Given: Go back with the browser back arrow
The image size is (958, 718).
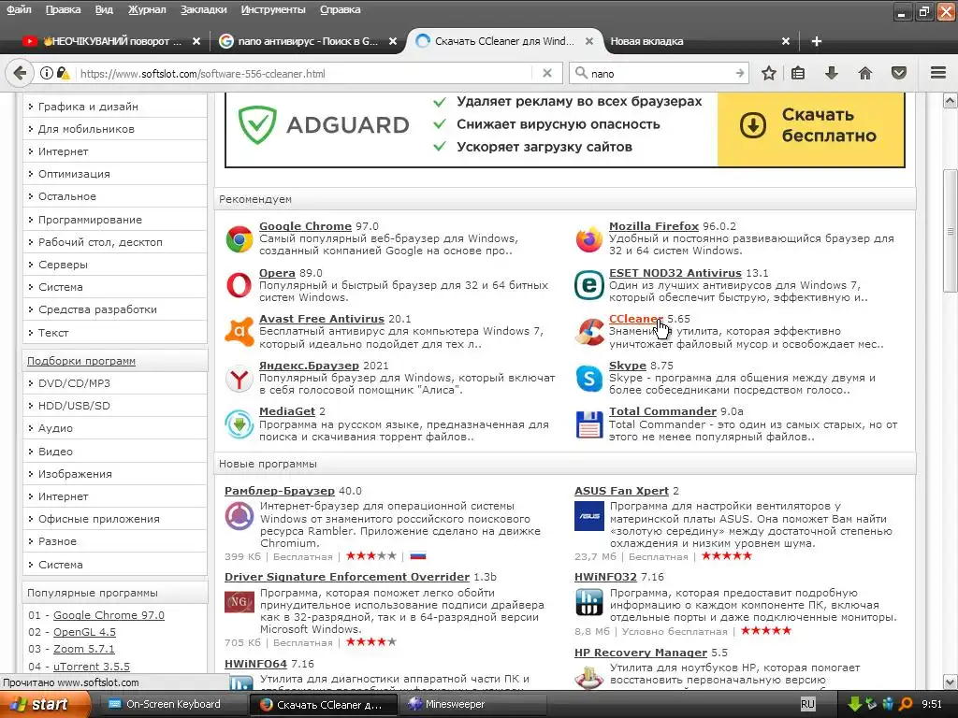Looking at the screenshot, I should tap(20, 73).
